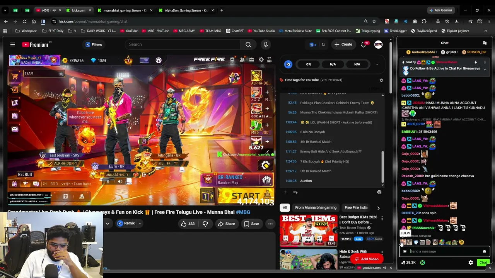Open browser Downloads icon
Image resolution: width=495 pixels, height=278 pixels.
[x=456, y=21]
